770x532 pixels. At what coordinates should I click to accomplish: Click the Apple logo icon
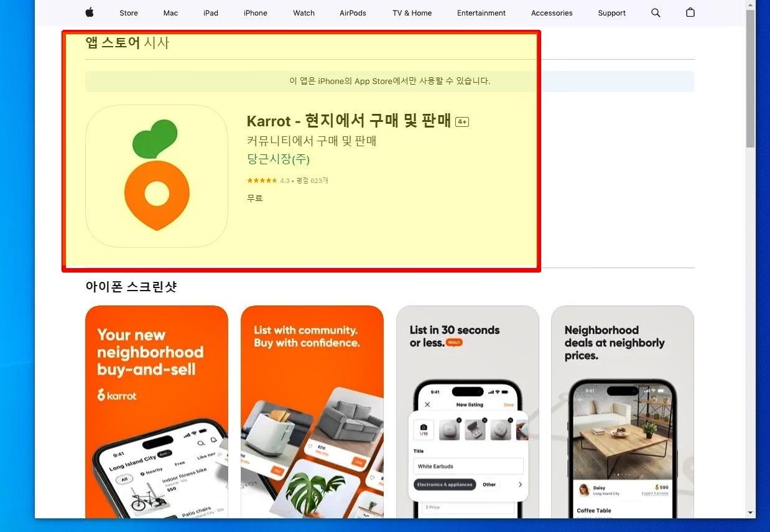[x=89, y=12]
